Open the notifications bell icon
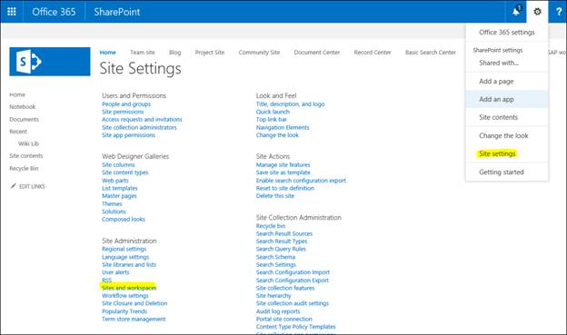Screen dimensions: 567x335 point(516,11)
